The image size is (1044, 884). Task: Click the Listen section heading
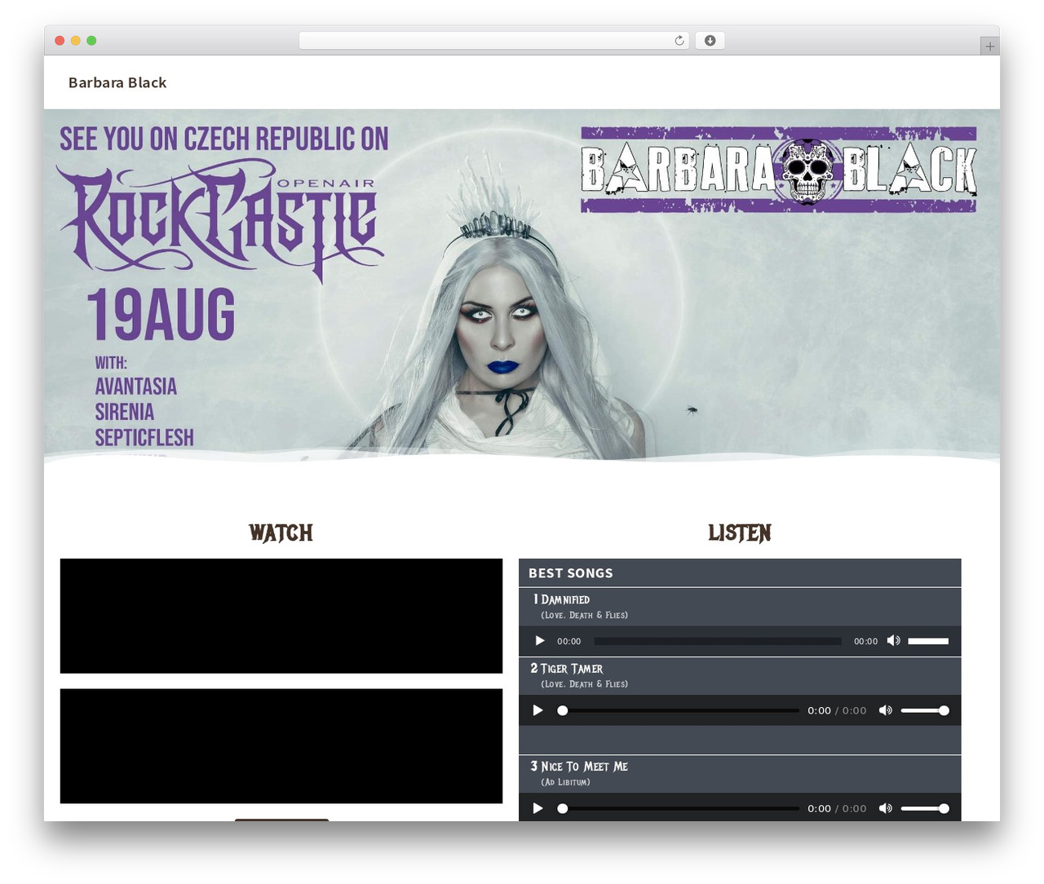click(x=740, y=533)
